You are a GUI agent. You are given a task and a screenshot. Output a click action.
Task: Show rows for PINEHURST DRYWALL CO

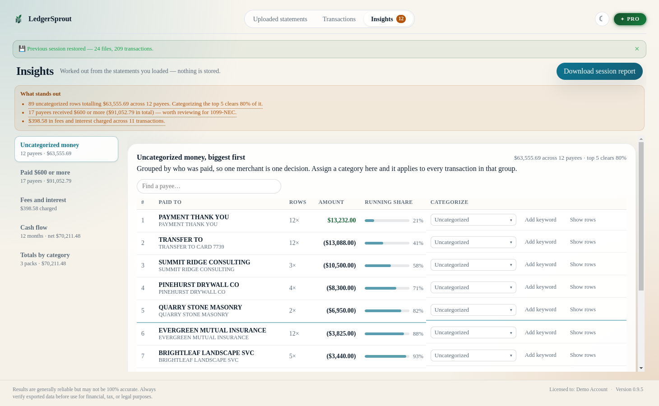583,287
